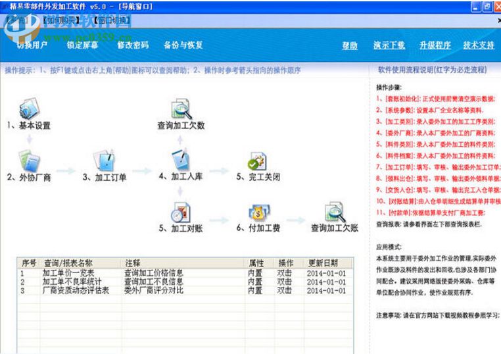Click the 查询加工欠账 icon
This screenshot has height=354, width=501.
pos(335,212)
